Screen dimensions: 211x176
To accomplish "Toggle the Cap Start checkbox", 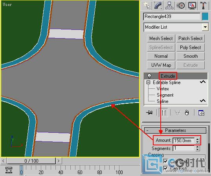I will point(165,161).
